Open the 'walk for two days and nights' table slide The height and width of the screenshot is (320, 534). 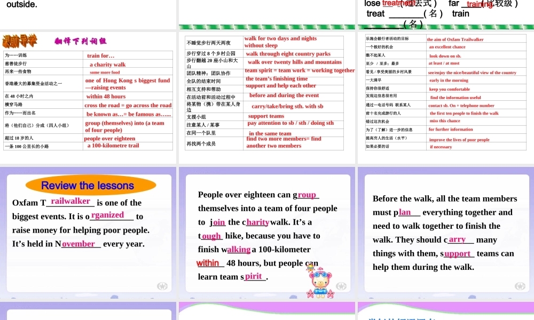pos(267,98)
